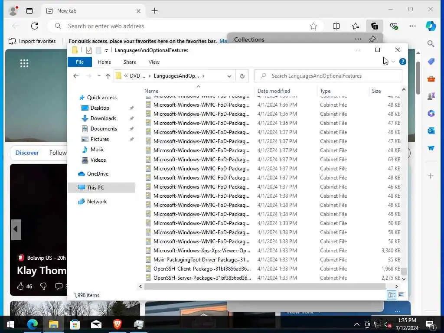Click the New folder quick access icon

98,50
